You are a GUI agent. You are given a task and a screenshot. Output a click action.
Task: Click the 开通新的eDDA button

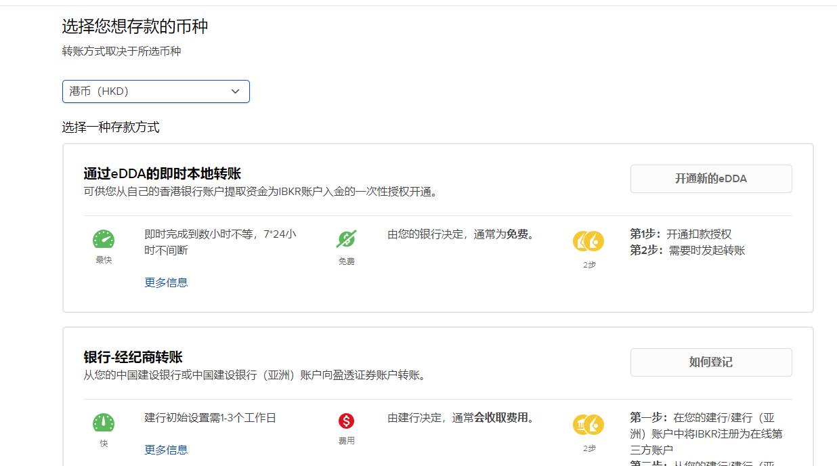711,178
